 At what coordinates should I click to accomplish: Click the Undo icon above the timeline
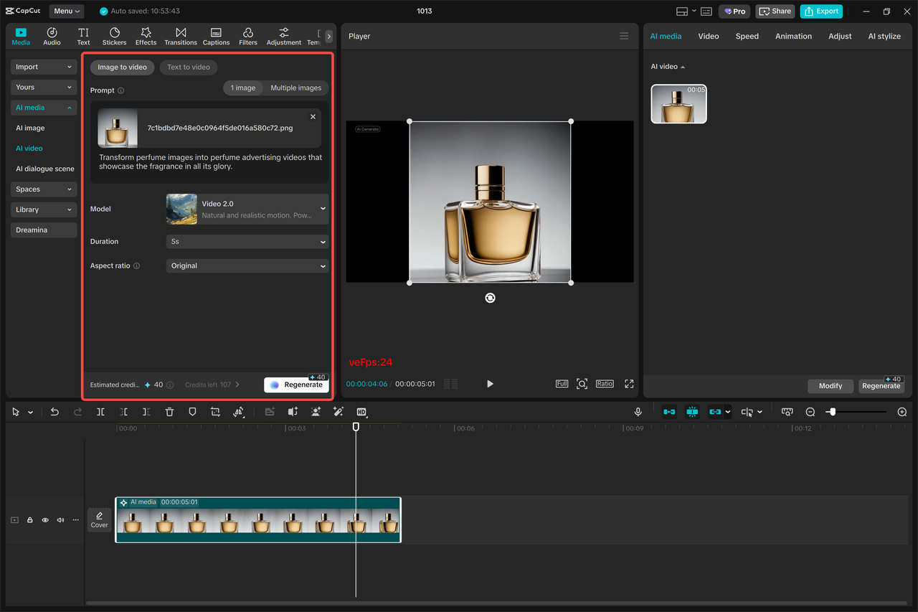click(54, 411)
